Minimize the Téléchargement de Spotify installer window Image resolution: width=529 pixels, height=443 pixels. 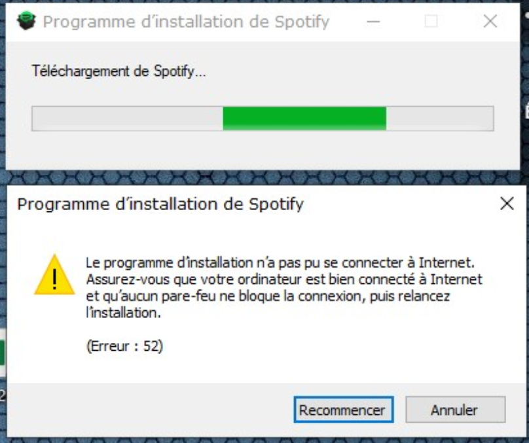coord(373,22)
